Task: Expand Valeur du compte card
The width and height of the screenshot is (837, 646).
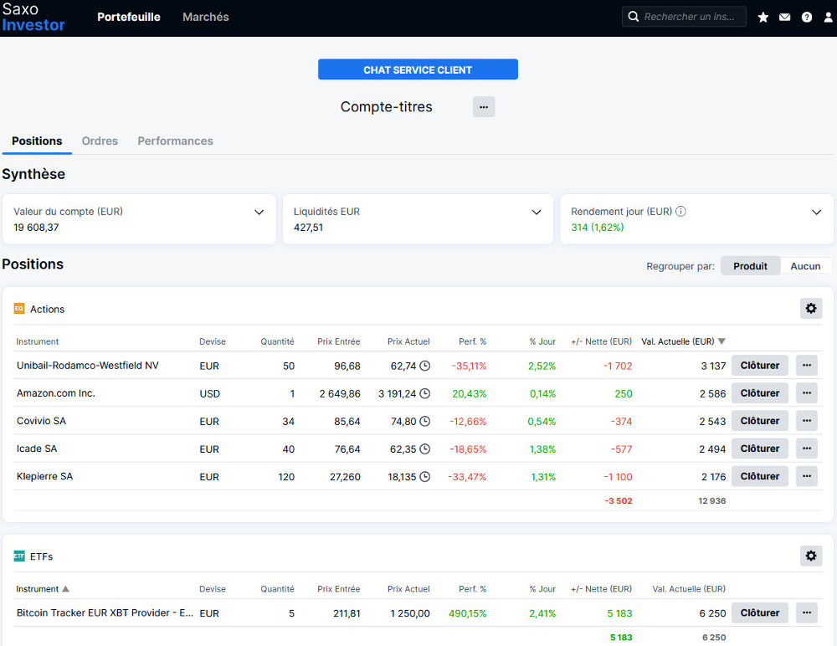Action: click(x=259, y=213)
